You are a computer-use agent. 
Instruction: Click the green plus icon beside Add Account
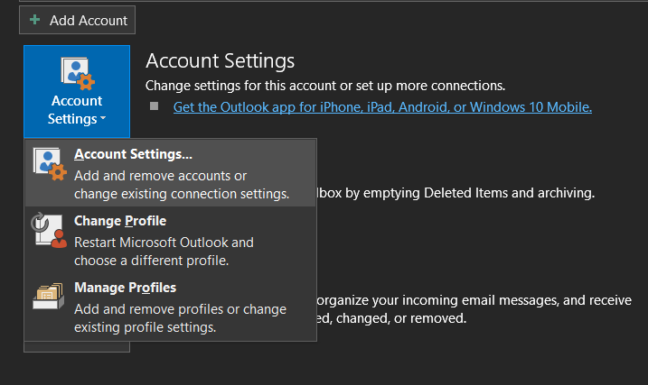tap(35, 19)
